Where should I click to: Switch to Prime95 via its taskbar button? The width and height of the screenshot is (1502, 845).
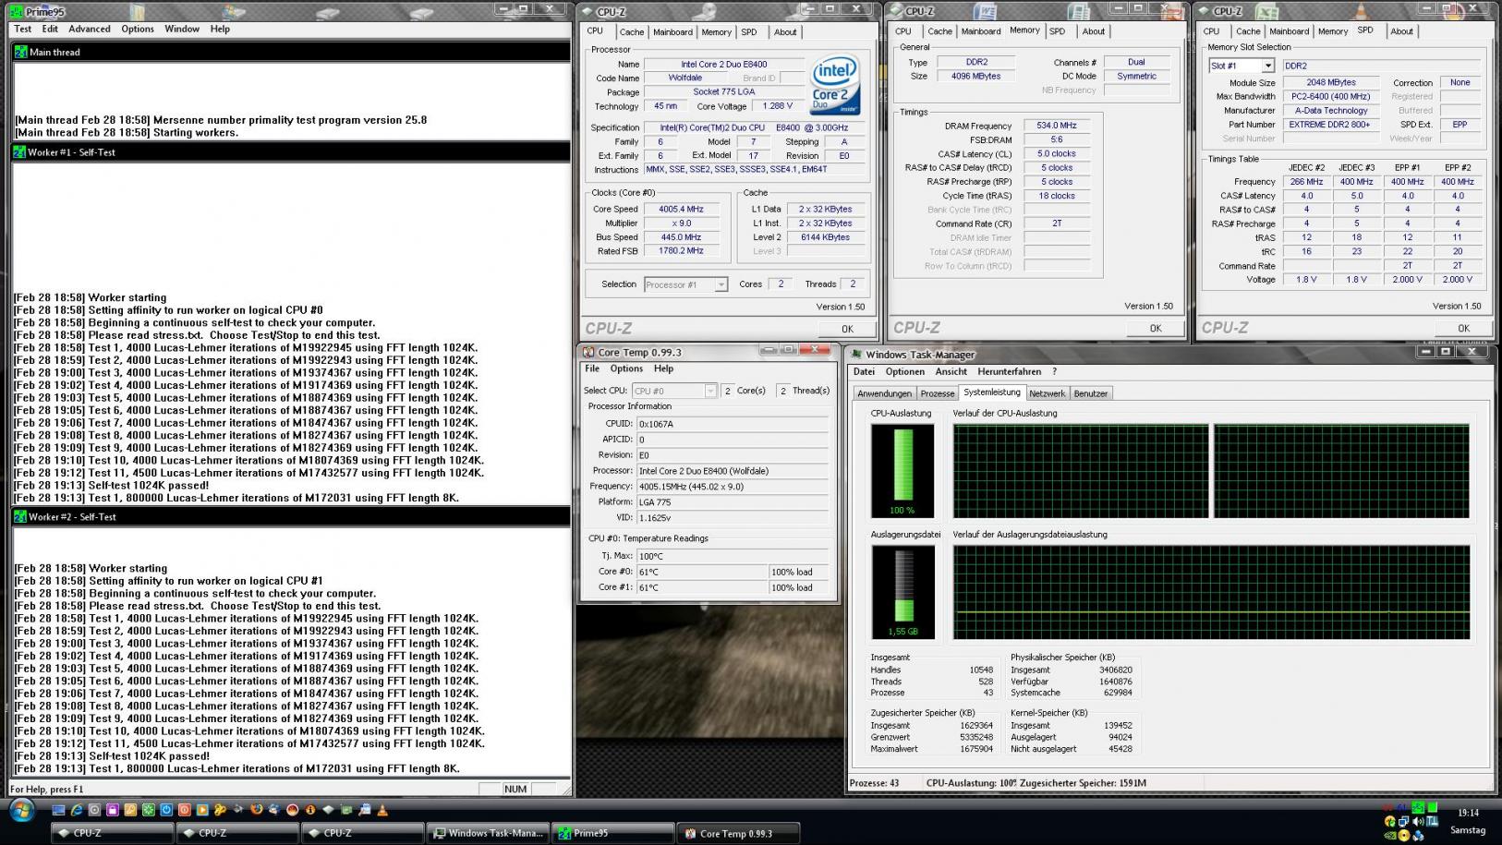coord(613,833)
